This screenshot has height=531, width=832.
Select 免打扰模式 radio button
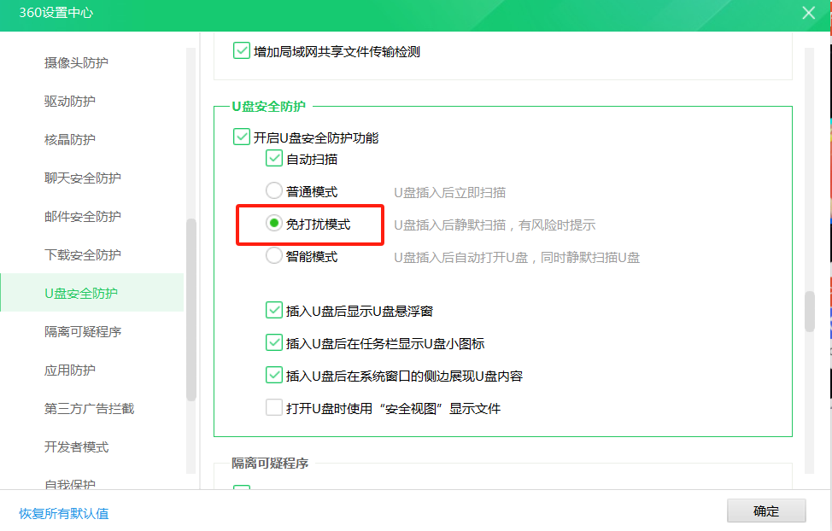pyautogui.click(x=274, y=224)
